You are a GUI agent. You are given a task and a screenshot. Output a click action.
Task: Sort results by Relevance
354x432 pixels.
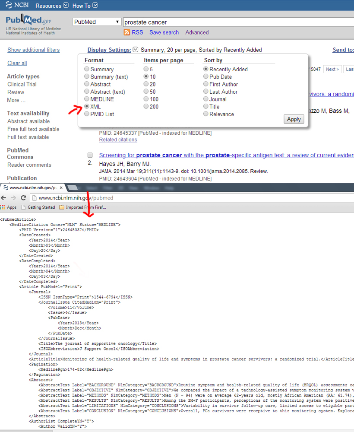coord(205,114)
